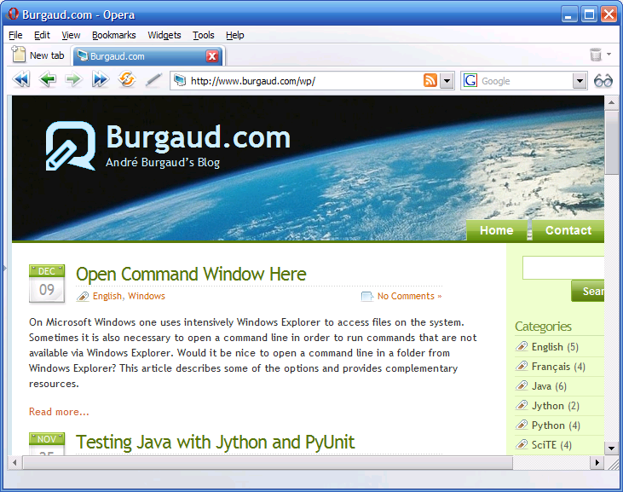Screen dimensions: 623x492
Task: Click the Google search field
Action: coord(525,81)
